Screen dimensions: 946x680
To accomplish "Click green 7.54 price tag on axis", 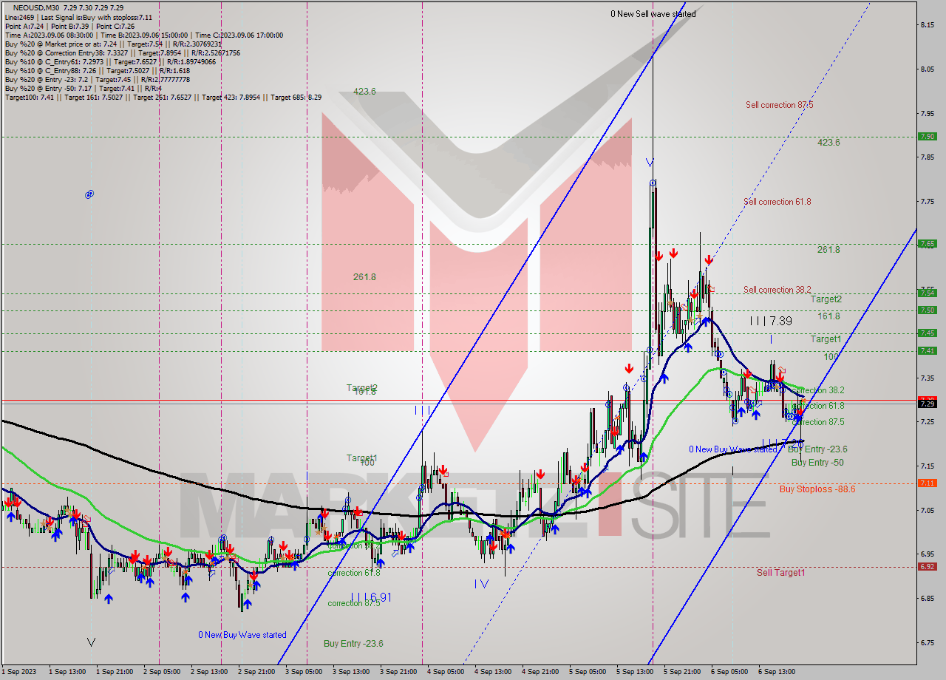I will tap(928, 293).
